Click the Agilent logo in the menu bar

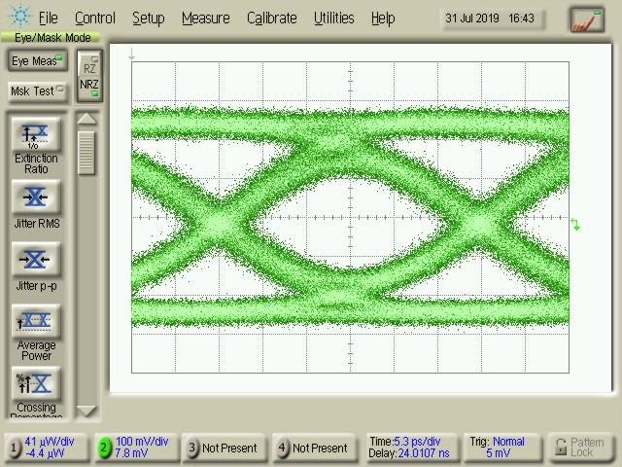tap(18, 18)
